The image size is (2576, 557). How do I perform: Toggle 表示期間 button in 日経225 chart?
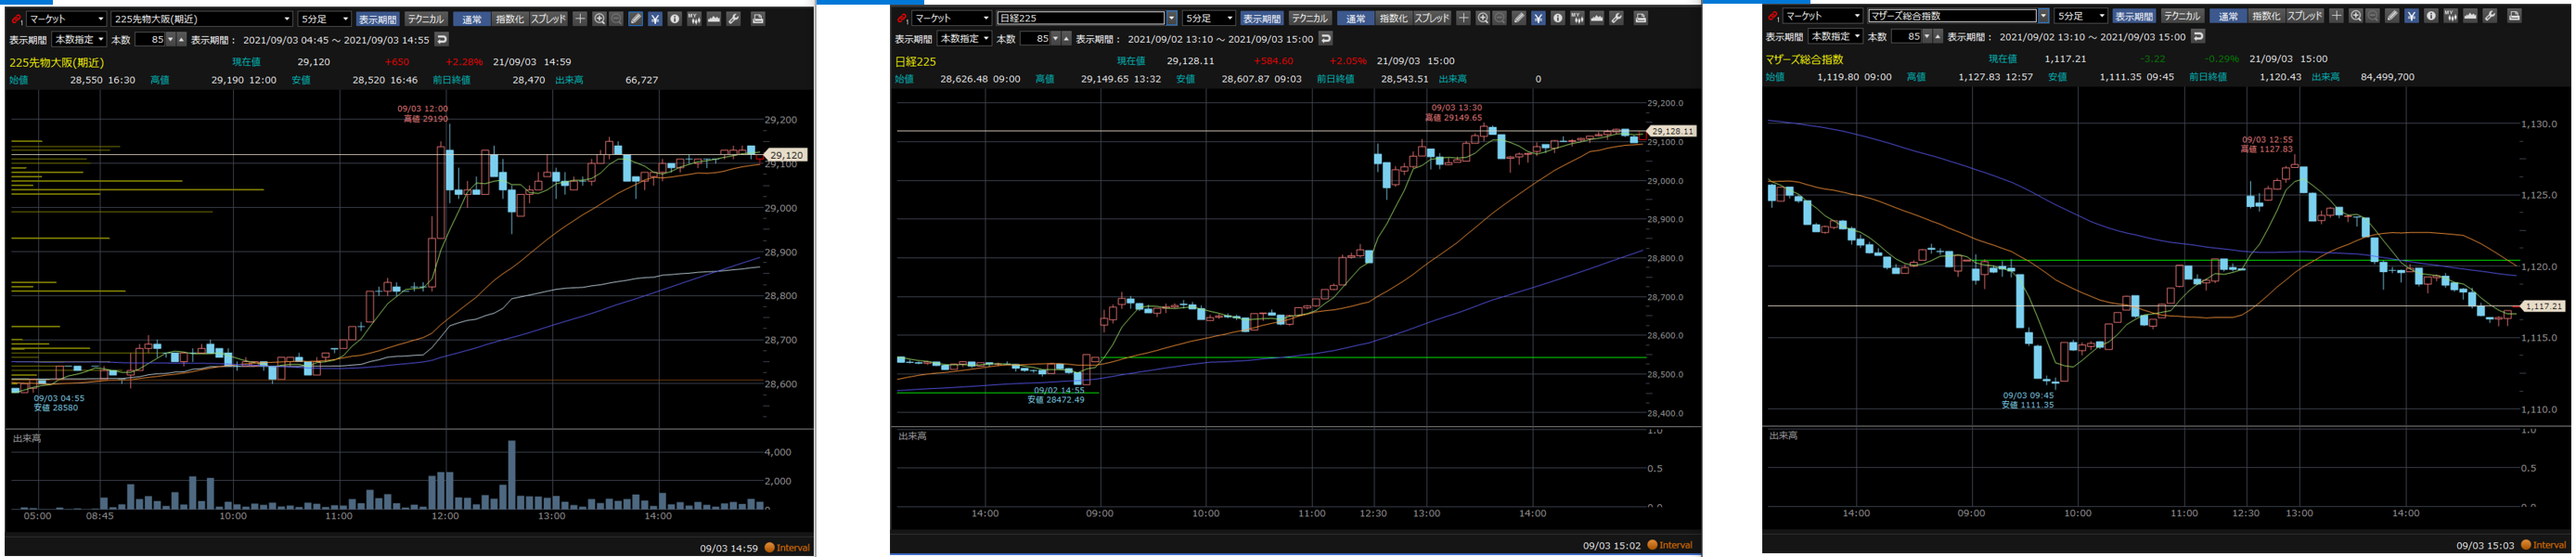tap(1261, 18)
